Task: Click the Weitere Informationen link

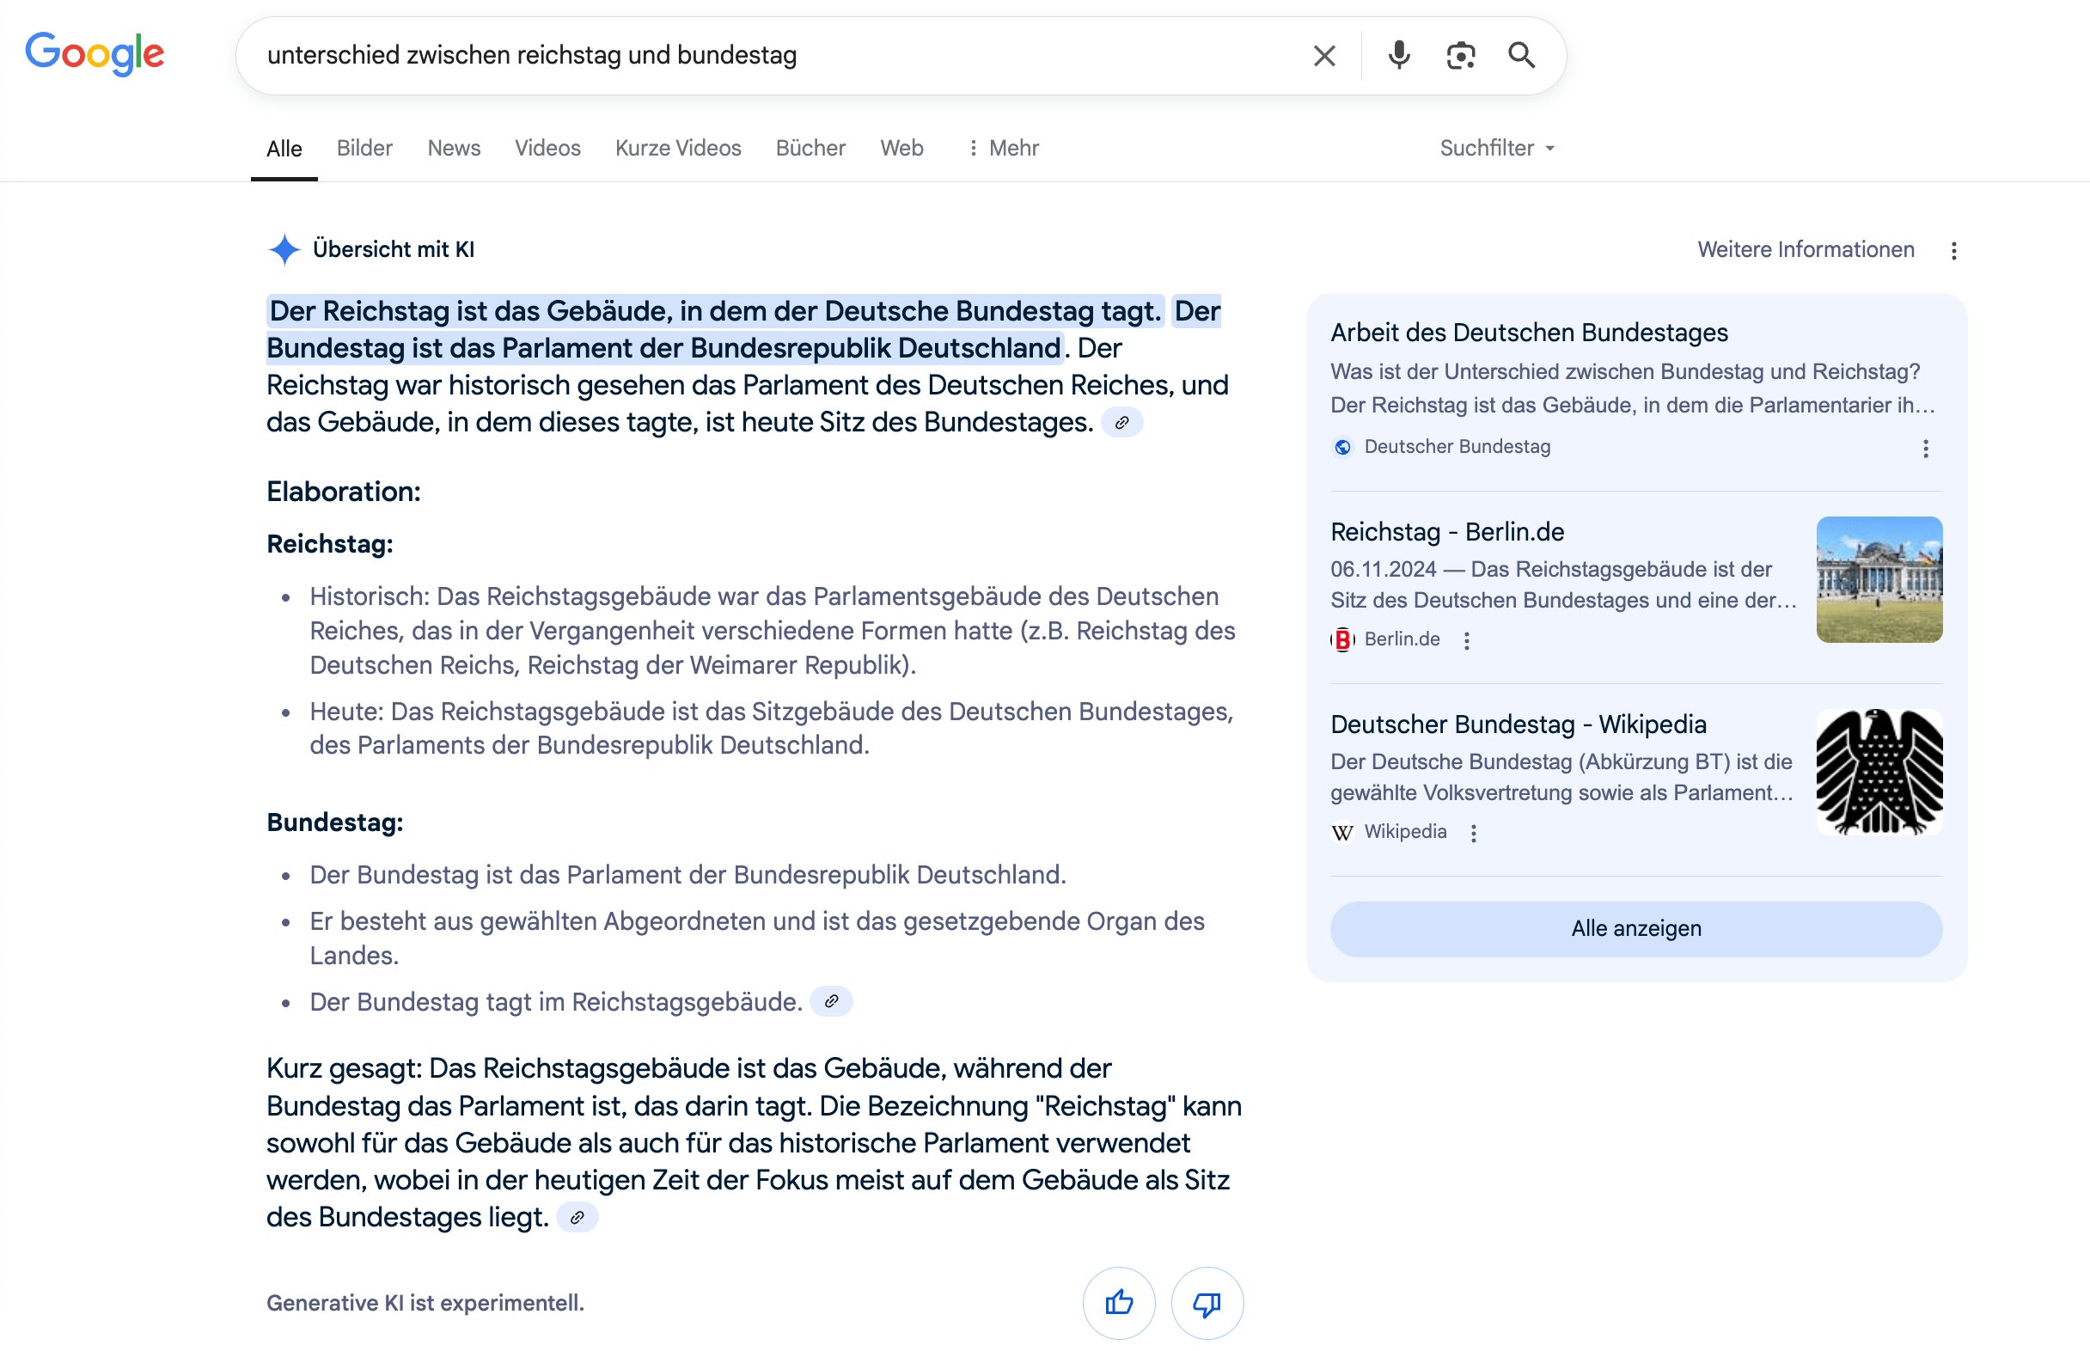Action: (1805, 250)
